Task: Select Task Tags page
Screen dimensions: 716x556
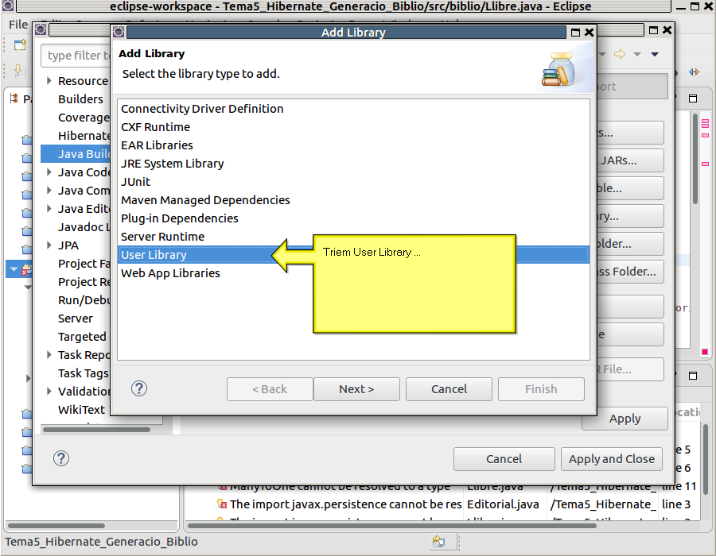Action: click(83, 373)
